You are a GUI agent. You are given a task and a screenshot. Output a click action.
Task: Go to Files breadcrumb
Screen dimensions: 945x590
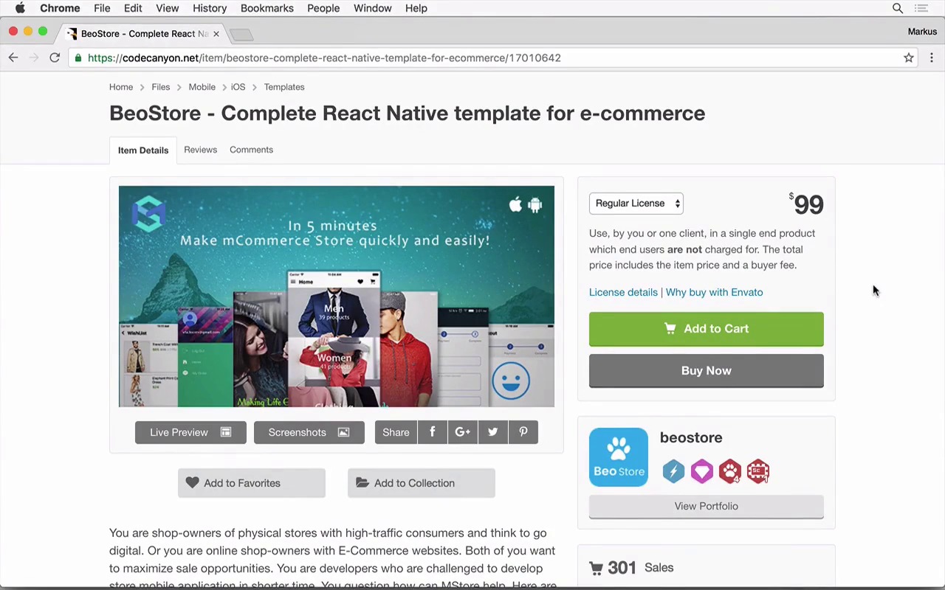(x=161, y=87)
